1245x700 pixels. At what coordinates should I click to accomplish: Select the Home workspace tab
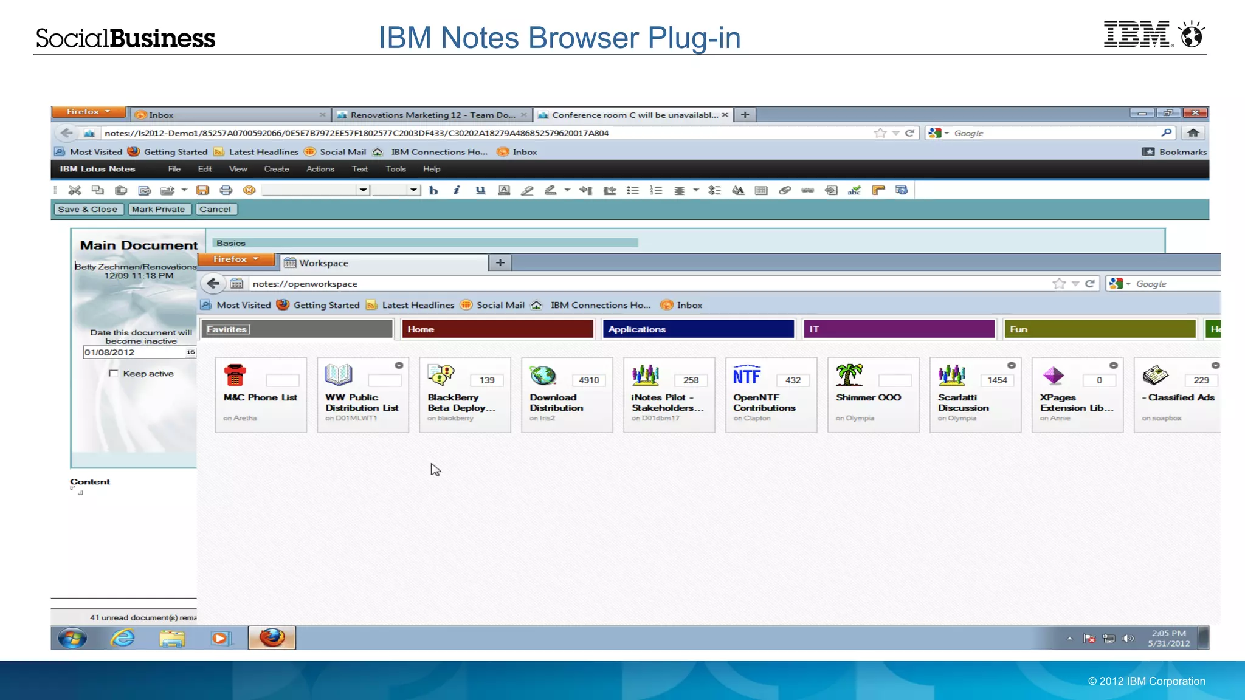(x=497, y=329)
